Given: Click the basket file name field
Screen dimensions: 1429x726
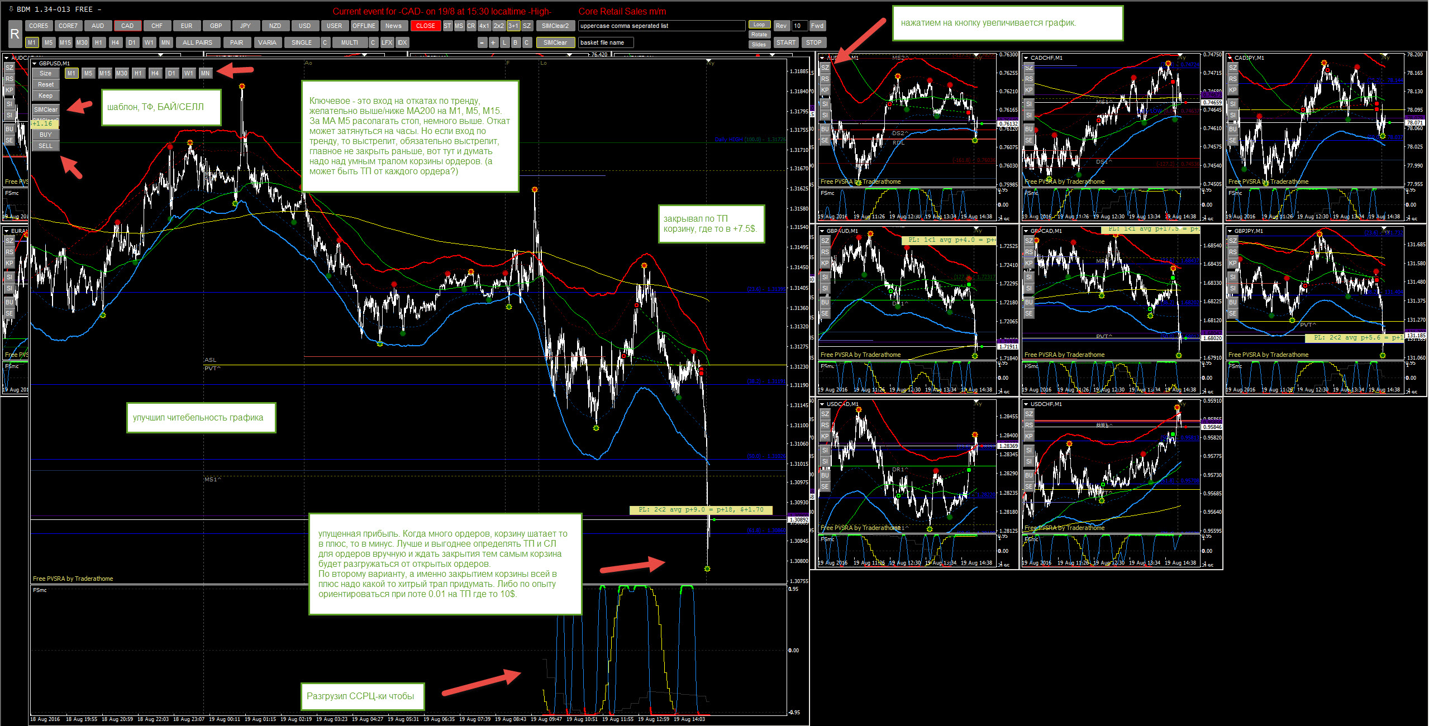Looking at the screenshot, I should click(606, 42).
